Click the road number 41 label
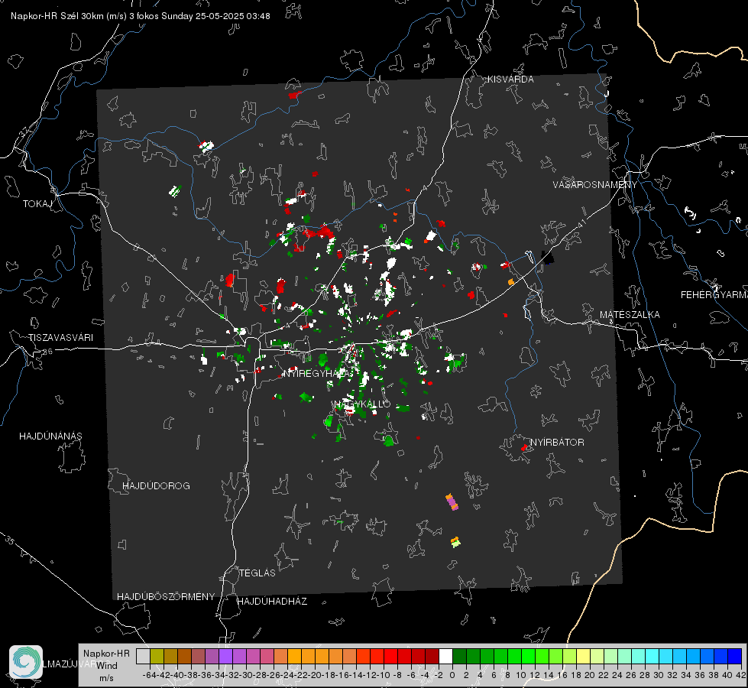 coord(581,223)
